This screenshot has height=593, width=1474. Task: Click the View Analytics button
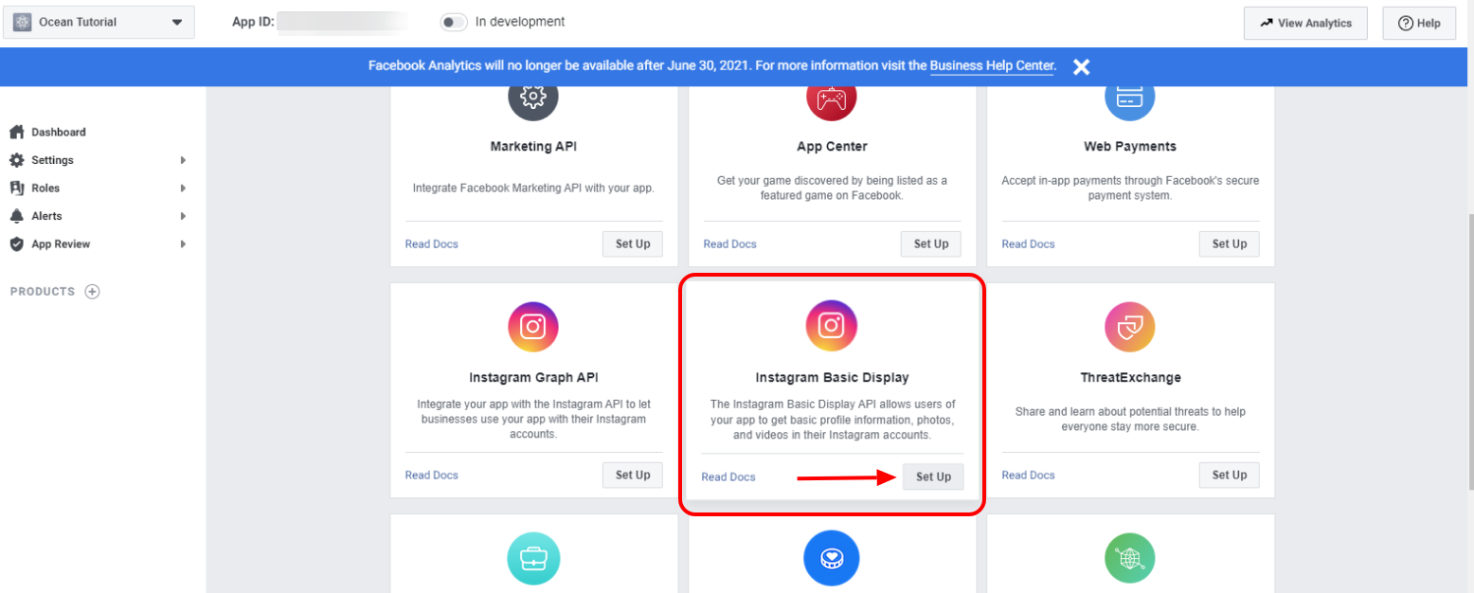coord(1305,23)
